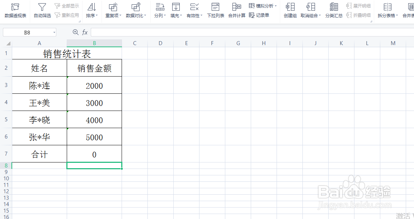Open 分类汇总 subtotal tool
414x219 pixels.
click(x=334, y=10)
